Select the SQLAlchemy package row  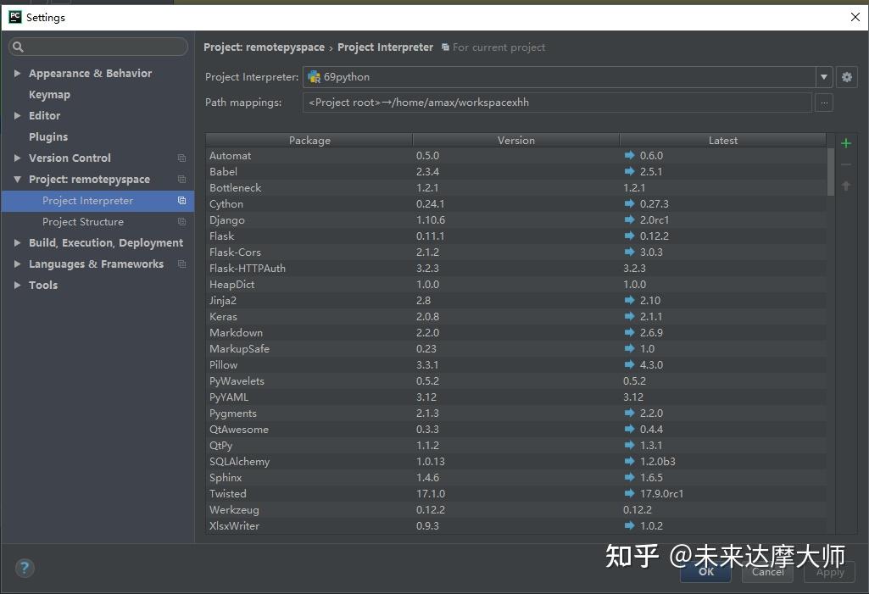516,461
